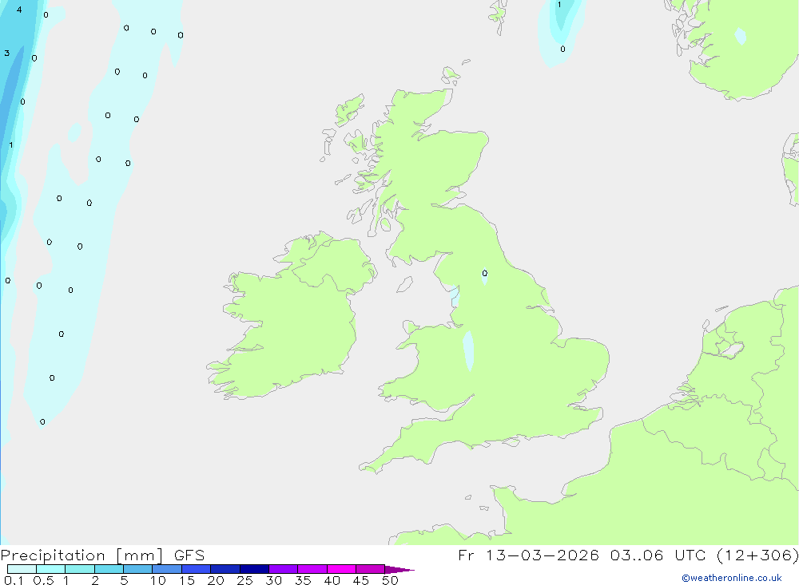Click the '0.1' legend scale label

click(14, 580)
